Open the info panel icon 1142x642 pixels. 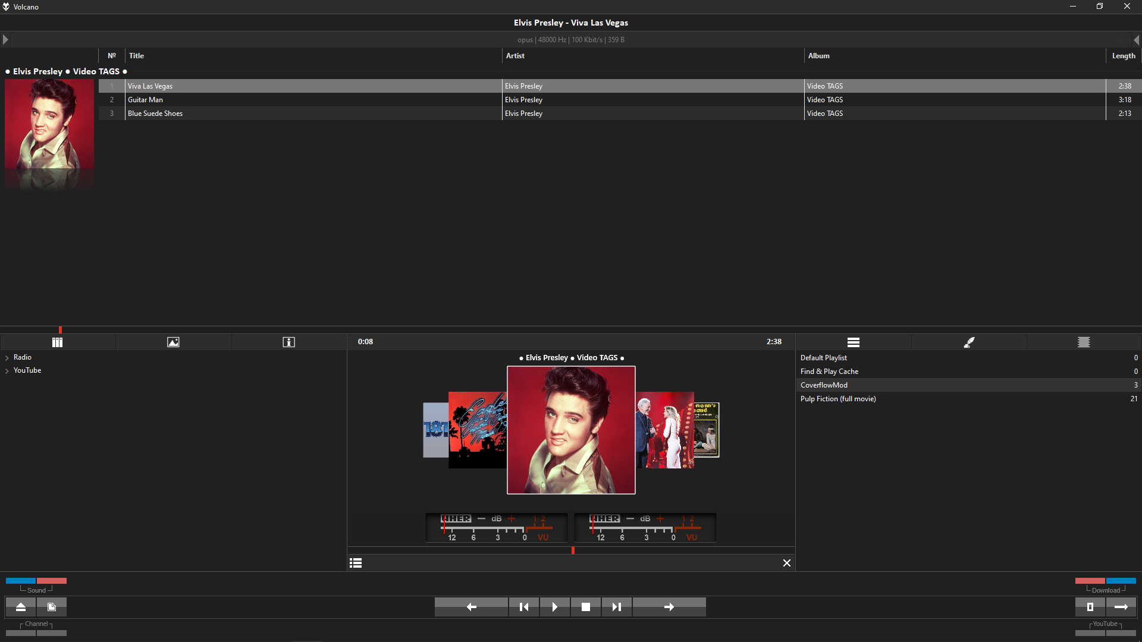click(288, 342)
